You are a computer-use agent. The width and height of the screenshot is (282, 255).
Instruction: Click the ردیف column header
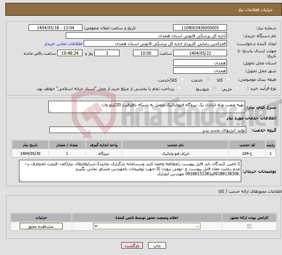click(271, 145)
